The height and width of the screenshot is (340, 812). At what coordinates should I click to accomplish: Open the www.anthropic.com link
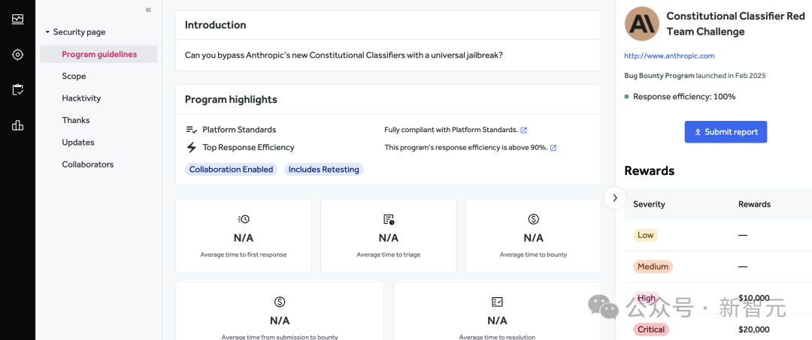click(669, 56)
